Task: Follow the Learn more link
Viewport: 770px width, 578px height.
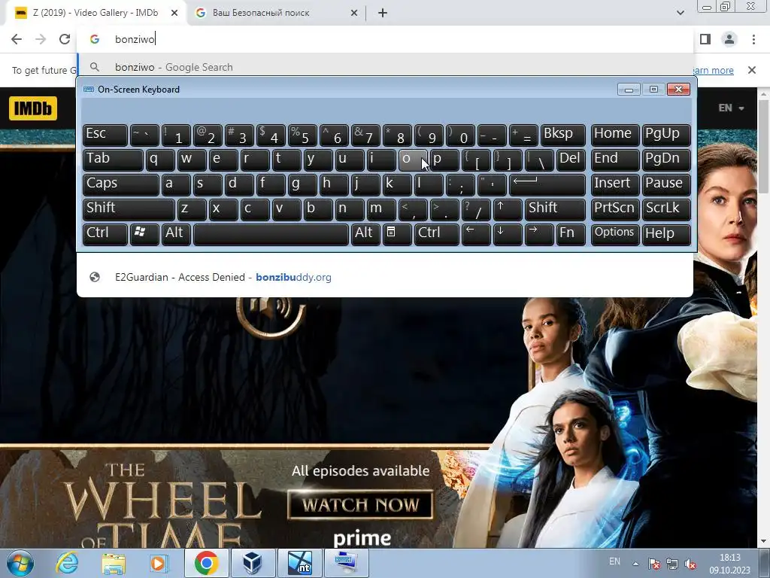Action: [714, 70]
